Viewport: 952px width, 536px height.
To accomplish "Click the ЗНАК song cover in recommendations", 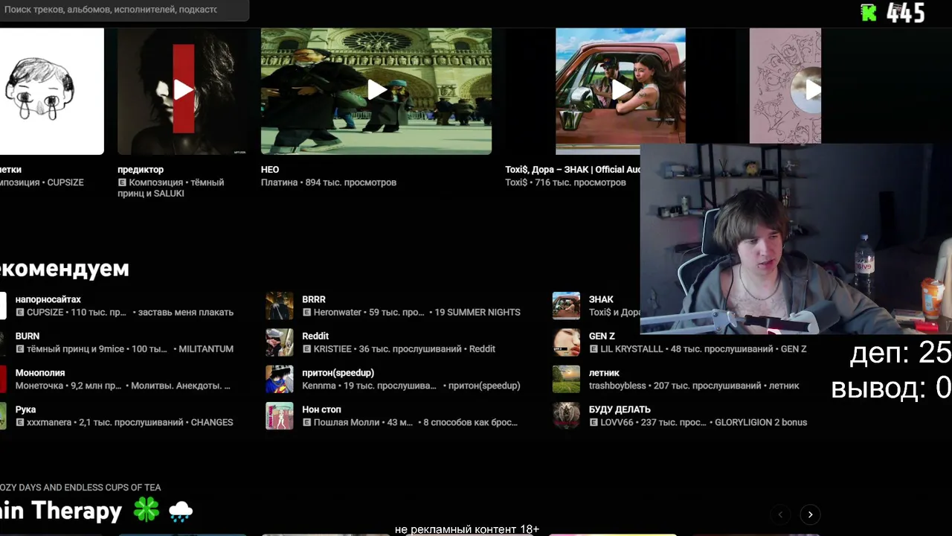I will 566,306.
